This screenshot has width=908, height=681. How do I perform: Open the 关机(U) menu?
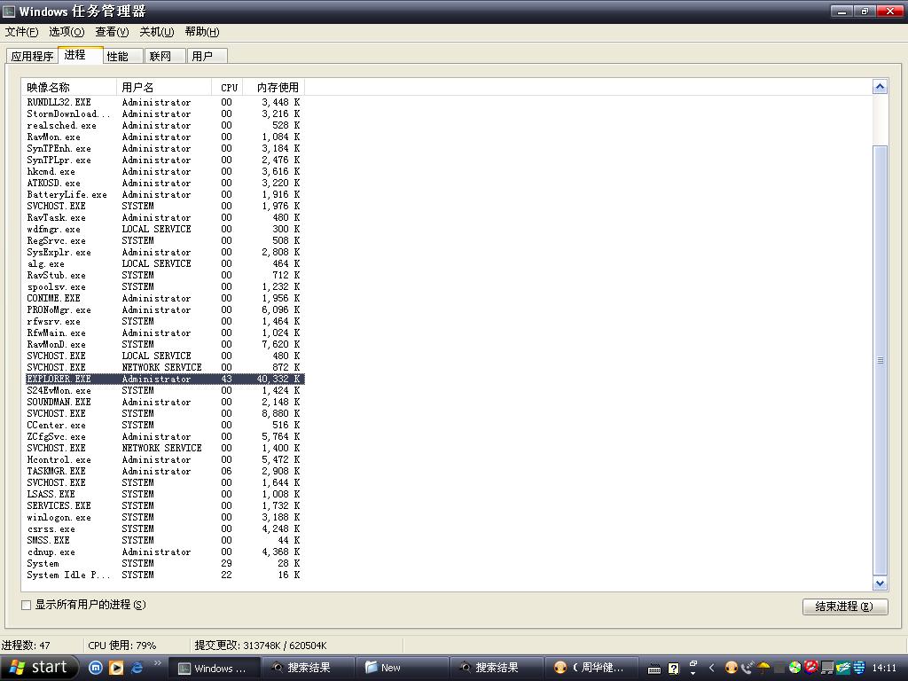156,32
